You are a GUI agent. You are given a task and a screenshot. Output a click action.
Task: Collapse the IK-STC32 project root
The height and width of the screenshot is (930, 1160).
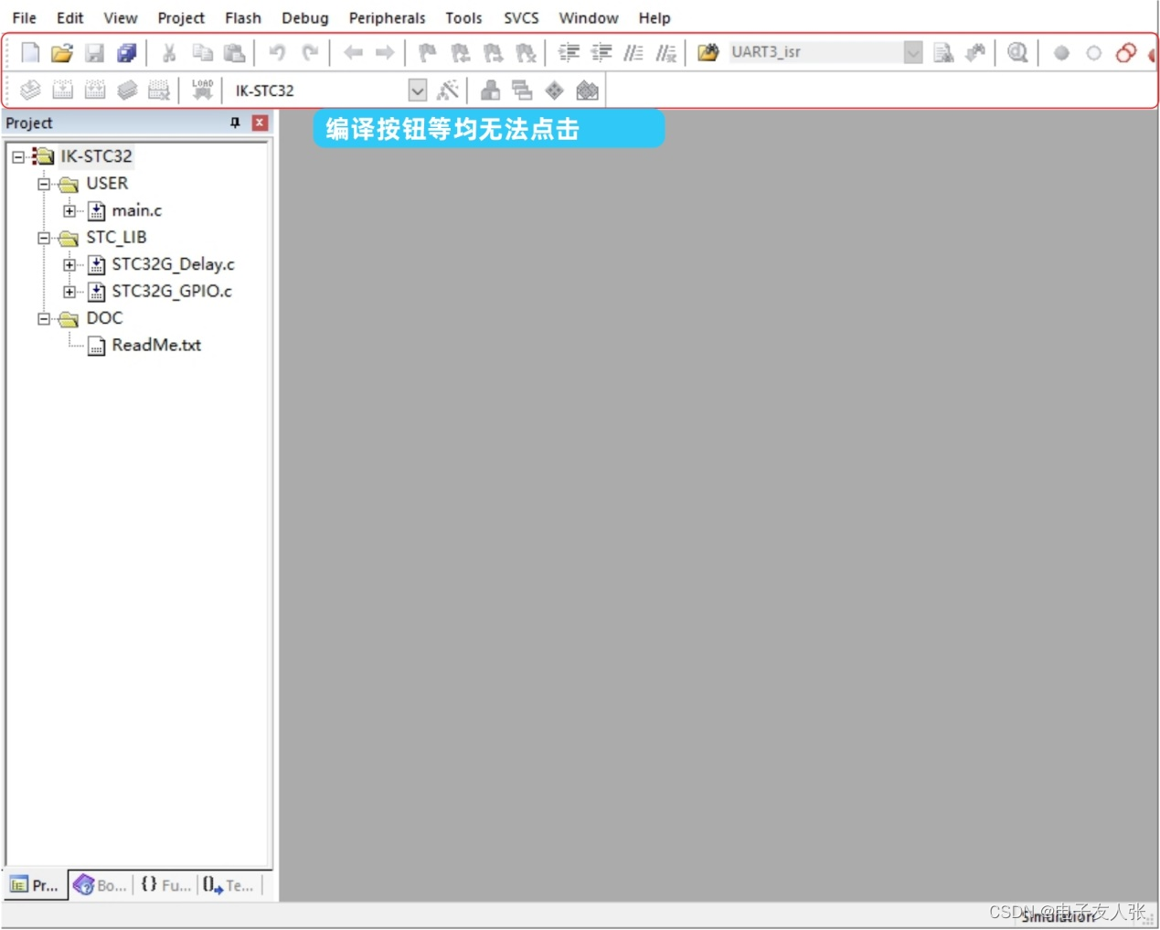[x=18, y=156]
